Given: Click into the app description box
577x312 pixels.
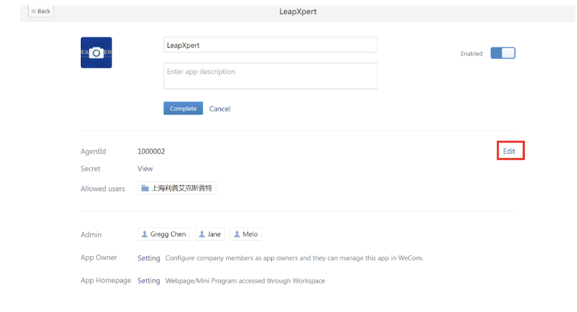Looking at the screenshot, I should point(270,76).
